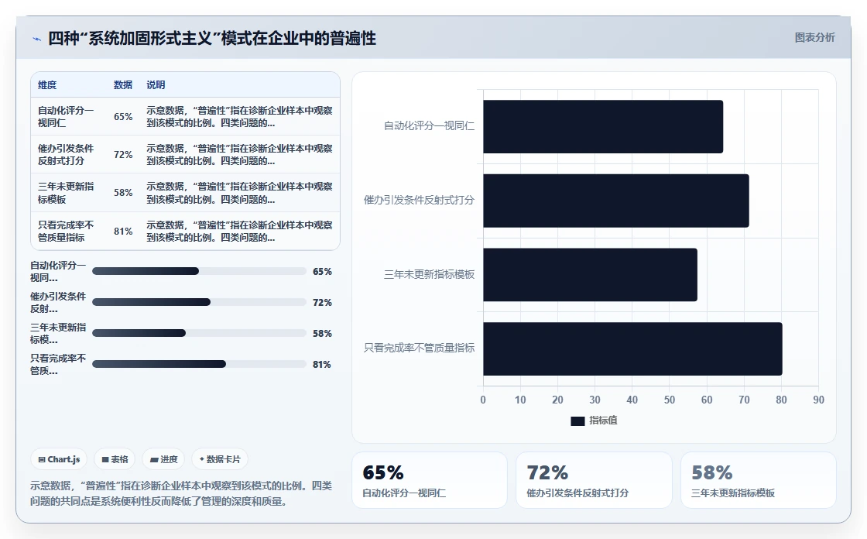Click the chart bar for 自动化评分一视同仁

coord(603,127)
